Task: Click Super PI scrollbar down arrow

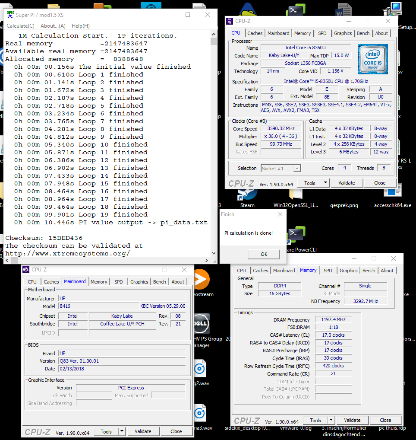Action: [x=214, y=253]
